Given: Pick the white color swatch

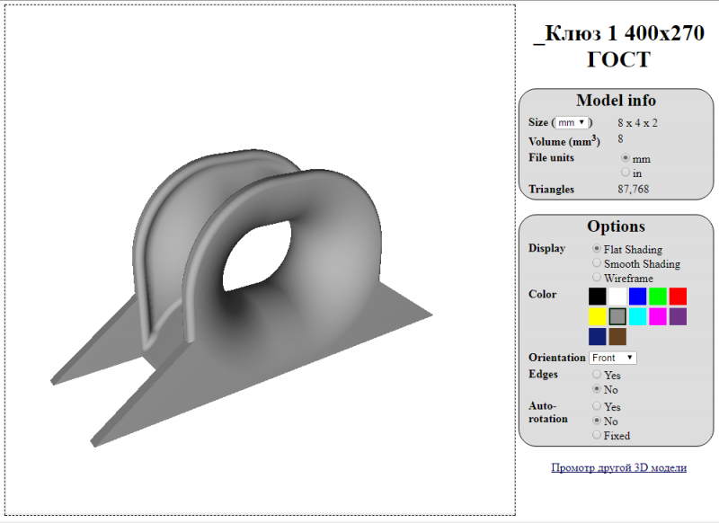Looking at the screenshot, I should coord(617,296).
